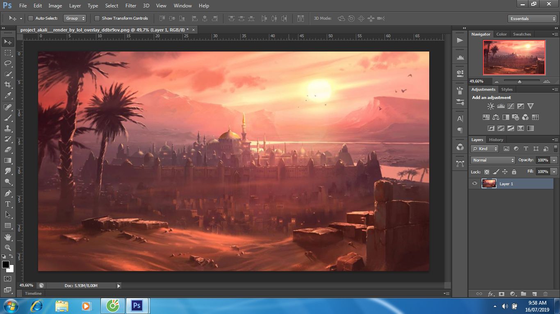Open Auto-Select Group dropdown

(75, 18)
